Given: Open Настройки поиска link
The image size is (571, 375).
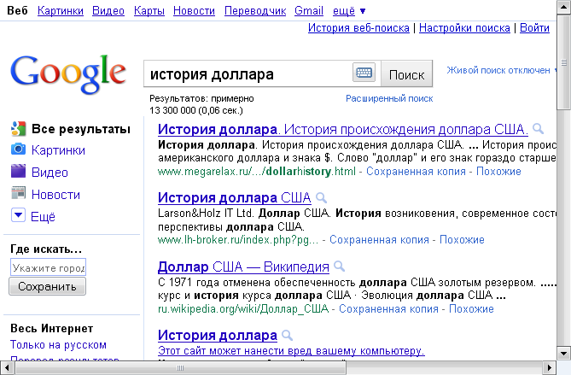Looking at the screenshot, I should point(464,27).
